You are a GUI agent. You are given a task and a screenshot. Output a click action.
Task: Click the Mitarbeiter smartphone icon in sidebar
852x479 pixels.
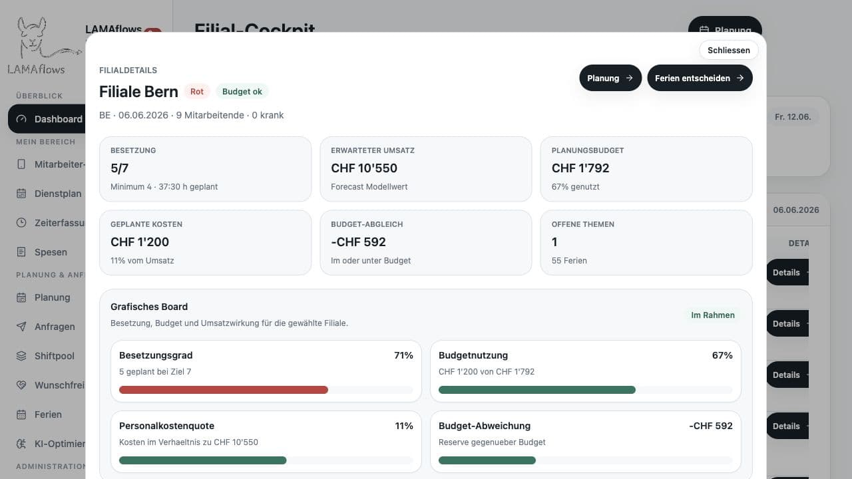point(21,164)
